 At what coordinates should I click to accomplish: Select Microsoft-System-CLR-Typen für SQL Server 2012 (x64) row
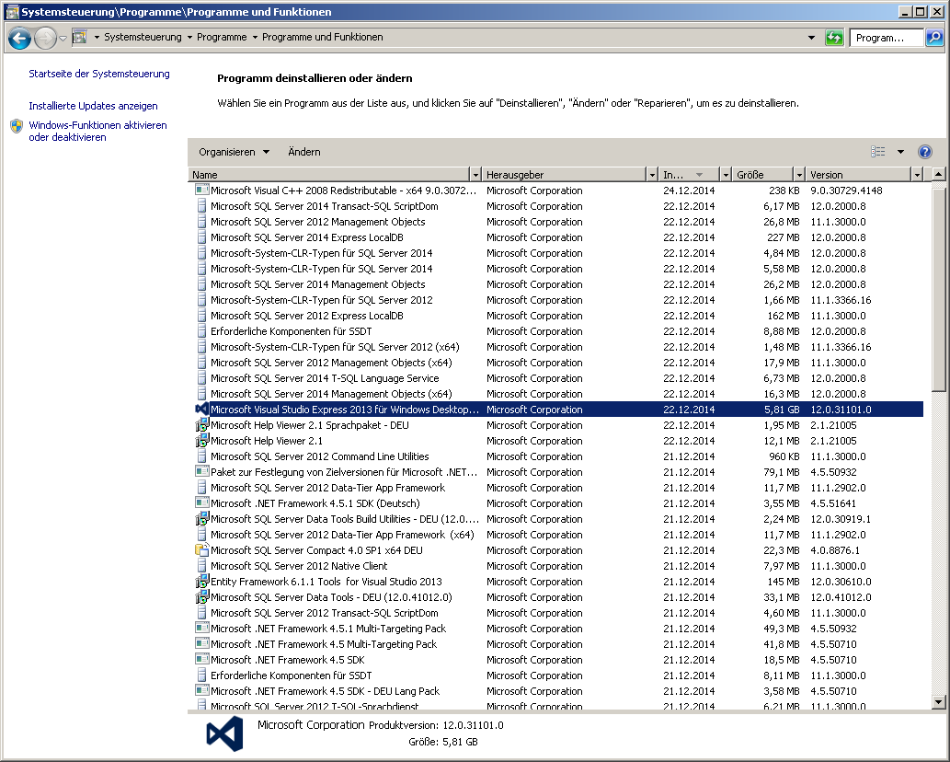pyautogui.click(x=558, y=347)
